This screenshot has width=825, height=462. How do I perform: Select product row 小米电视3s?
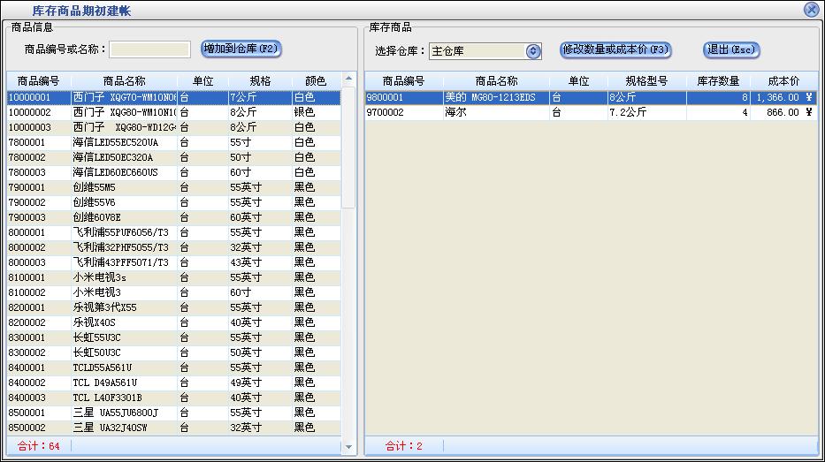124,277
